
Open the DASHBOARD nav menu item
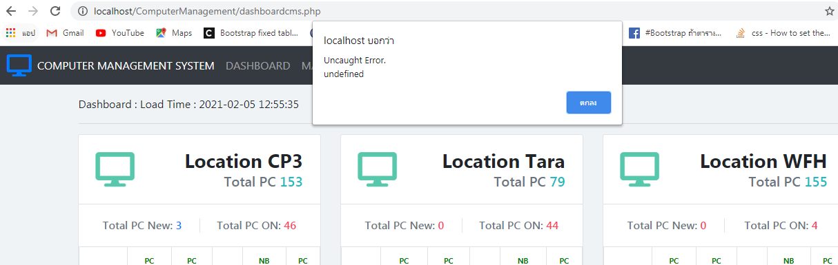pos(257,66)
